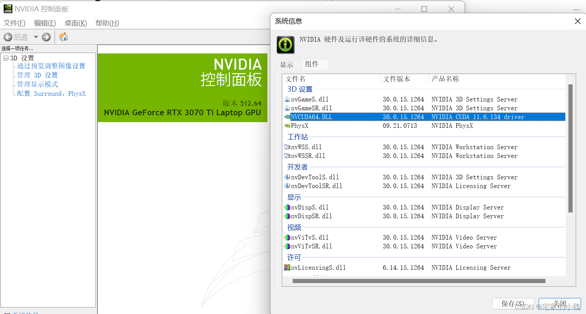Select the nvGameS.dll file name
The height and width of the screenshot is (314, 586).
coord(310,99)
